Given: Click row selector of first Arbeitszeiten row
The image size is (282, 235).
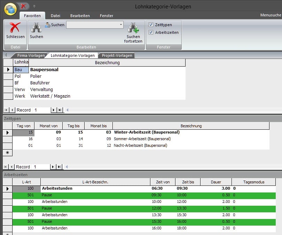Looking at the screenshot, I should (8, 189).
